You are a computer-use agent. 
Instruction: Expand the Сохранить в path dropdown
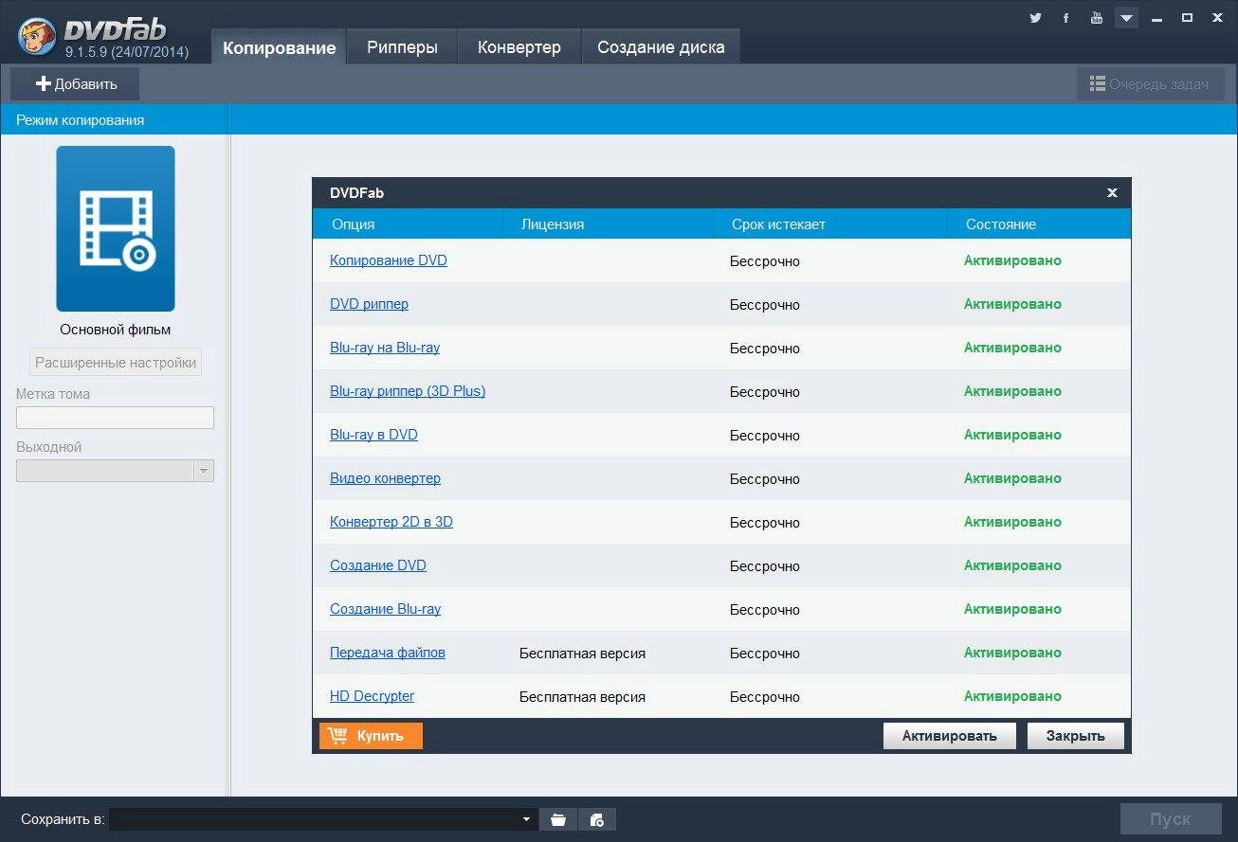[526, 819]
